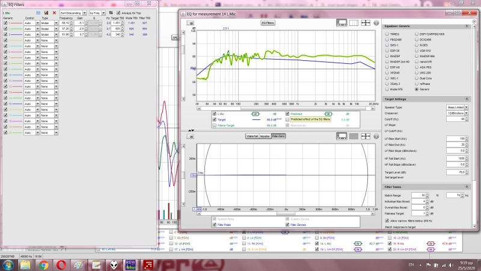This screenshot has width=481, height=271.
Task: Toggle upper graph scrollbars icon
Action: [342, 23]
